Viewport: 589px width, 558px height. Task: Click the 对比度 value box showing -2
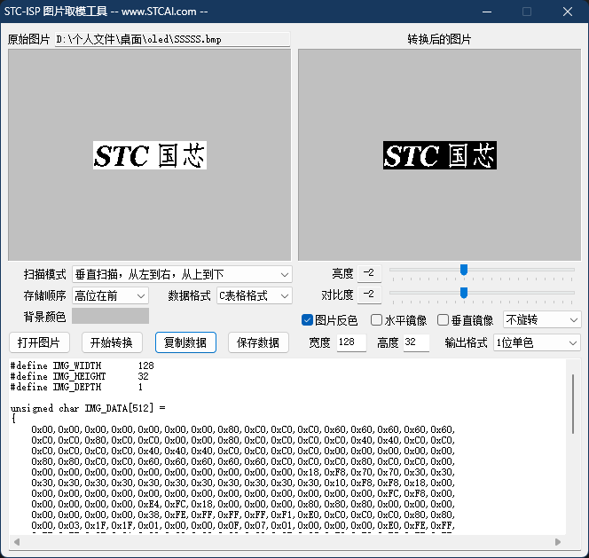tap(369, 295)
